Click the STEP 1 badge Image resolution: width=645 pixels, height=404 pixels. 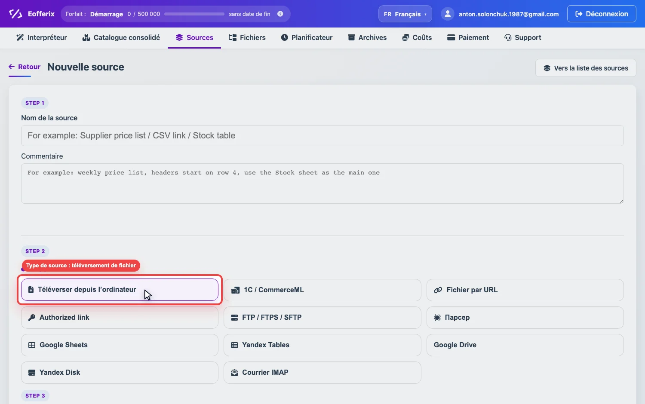(35, 103)
